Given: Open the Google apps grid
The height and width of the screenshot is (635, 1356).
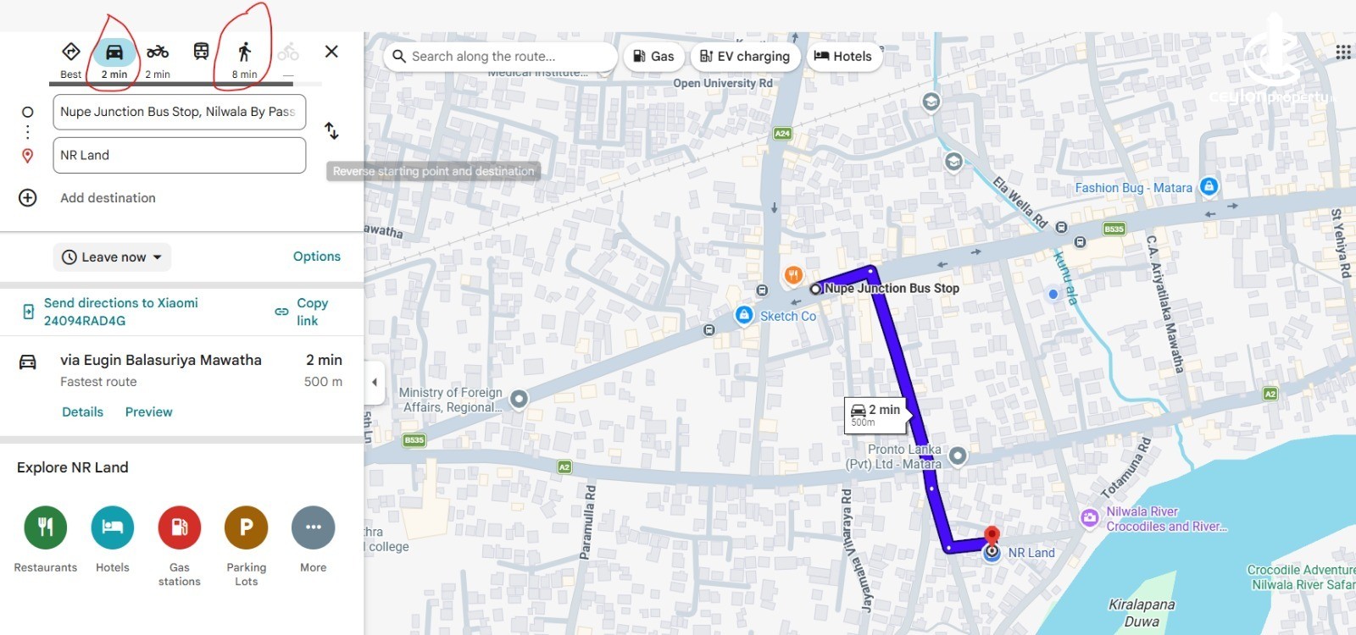Looking at the screenshot, I should [x=1342, y=52].
